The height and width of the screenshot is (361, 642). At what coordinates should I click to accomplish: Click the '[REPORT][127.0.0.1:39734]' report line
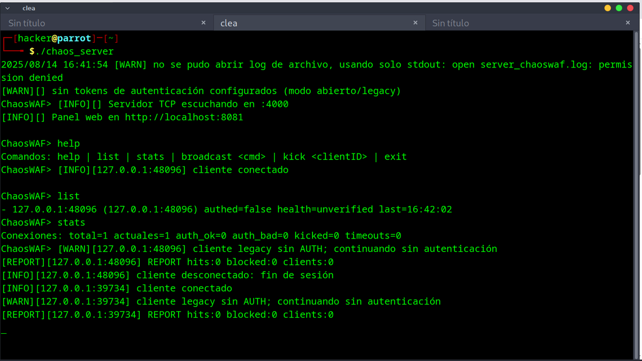pos(167,314)
